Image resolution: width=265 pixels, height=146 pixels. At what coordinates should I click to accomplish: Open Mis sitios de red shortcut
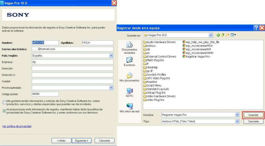pos(130,108)
